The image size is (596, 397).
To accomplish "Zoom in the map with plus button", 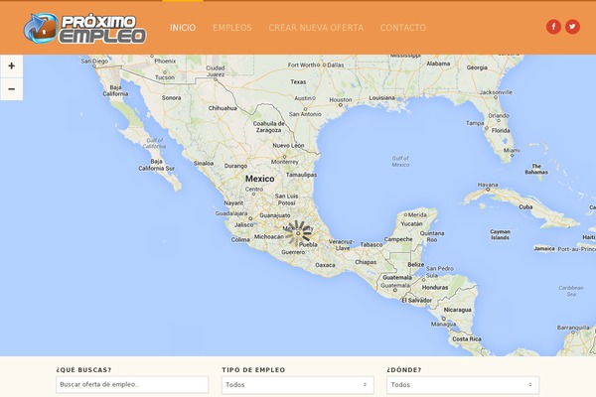I will tap(11, 66).
